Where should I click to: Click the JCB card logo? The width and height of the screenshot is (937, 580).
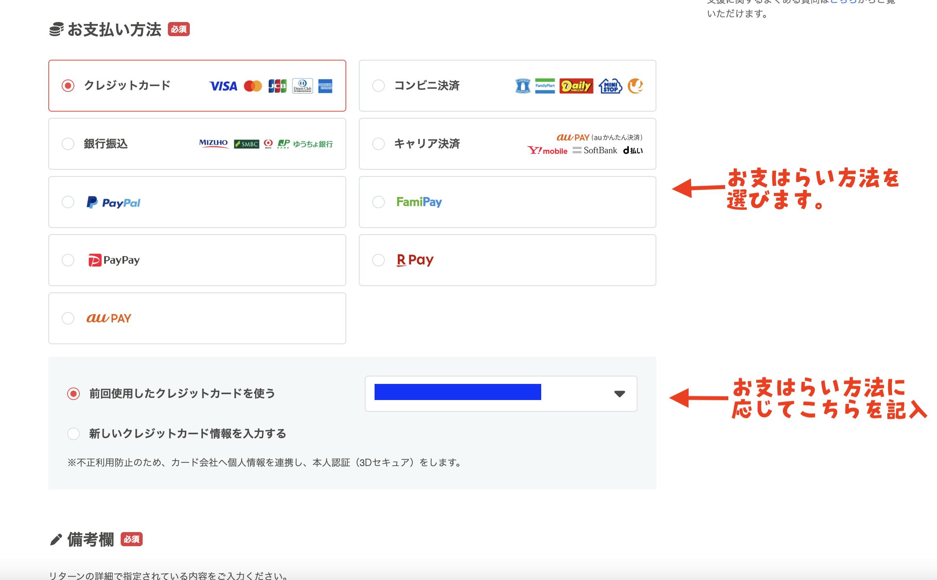tap(277, 86)
